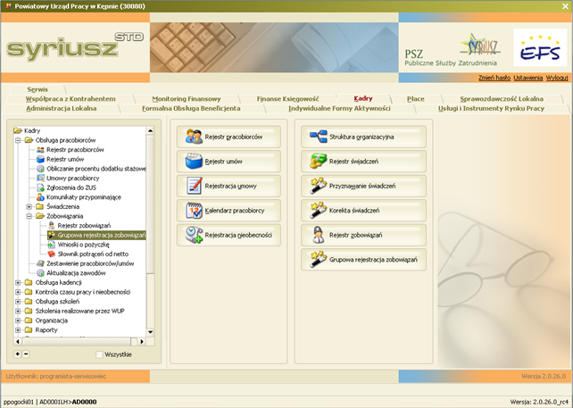Open Formalna Obsługa Beneficjenta tab

191,108
